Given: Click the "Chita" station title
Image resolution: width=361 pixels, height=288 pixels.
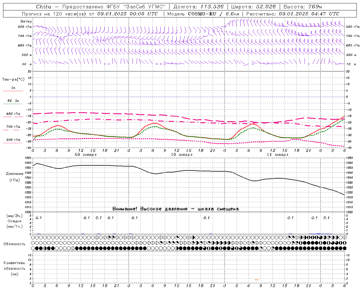Looking at the screenshot, I should (x=44, y=7).
